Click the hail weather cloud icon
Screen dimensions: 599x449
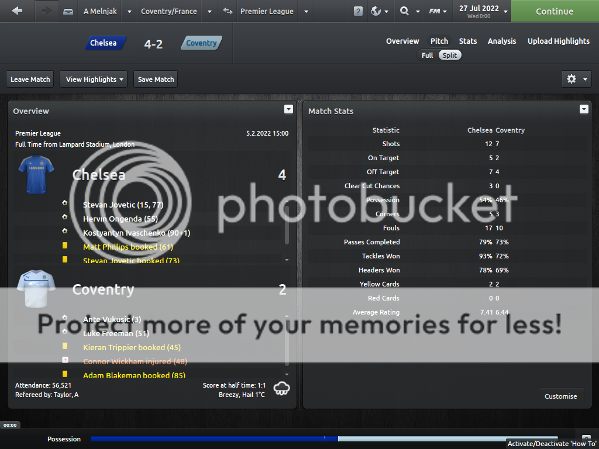[x=281, y=389]
